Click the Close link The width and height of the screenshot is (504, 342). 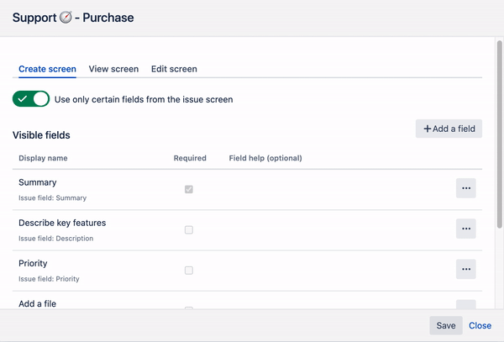480,326
